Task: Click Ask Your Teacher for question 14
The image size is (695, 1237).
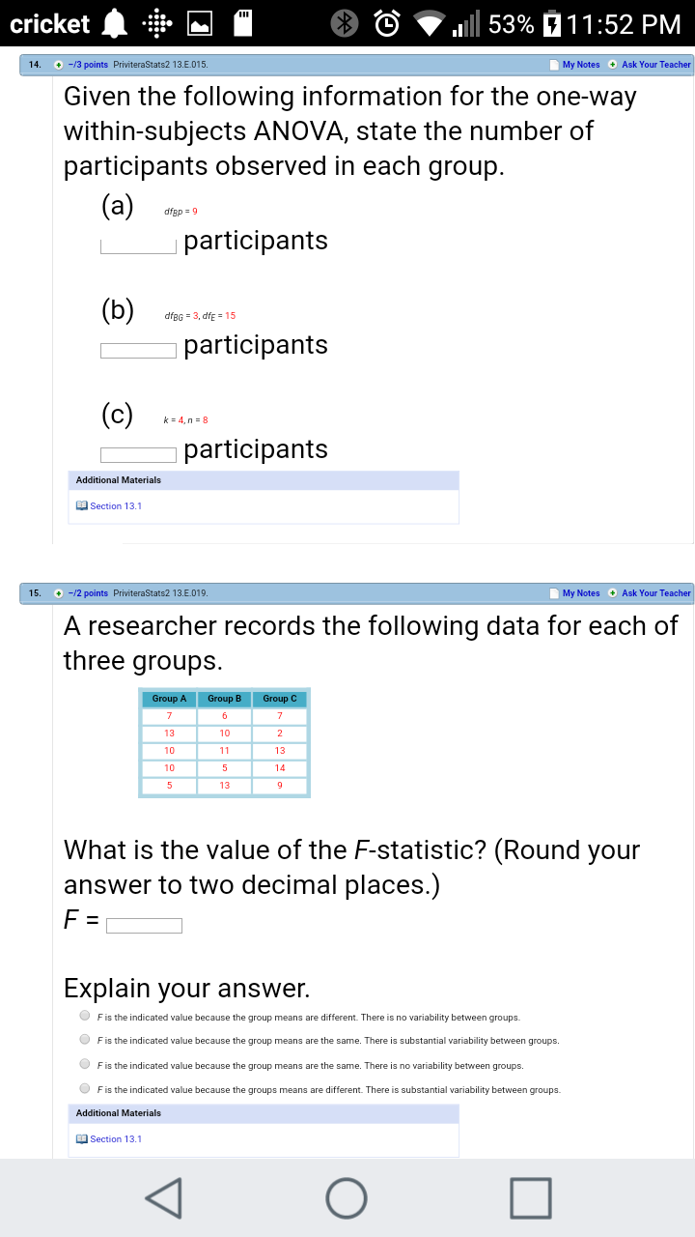Action: 655,65
